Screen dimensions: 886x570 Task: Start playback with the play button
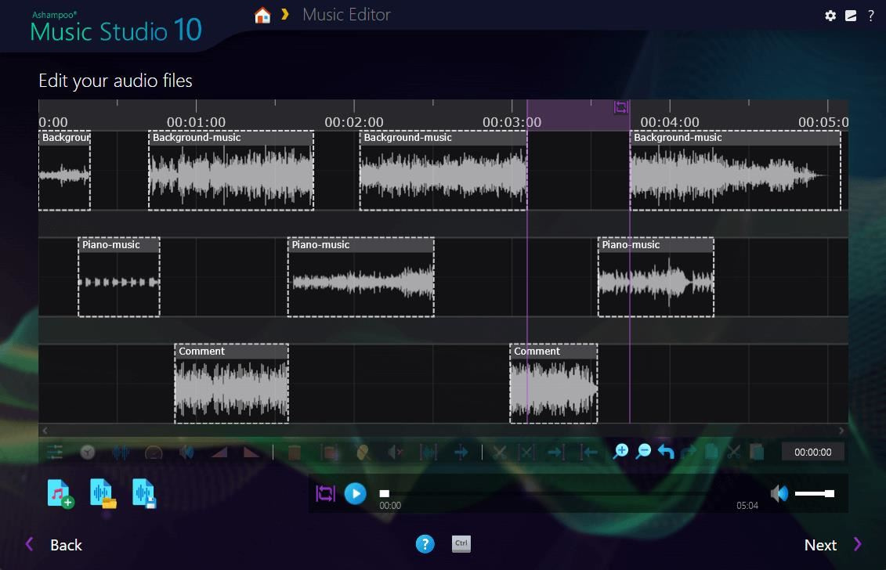click(355, 493)
